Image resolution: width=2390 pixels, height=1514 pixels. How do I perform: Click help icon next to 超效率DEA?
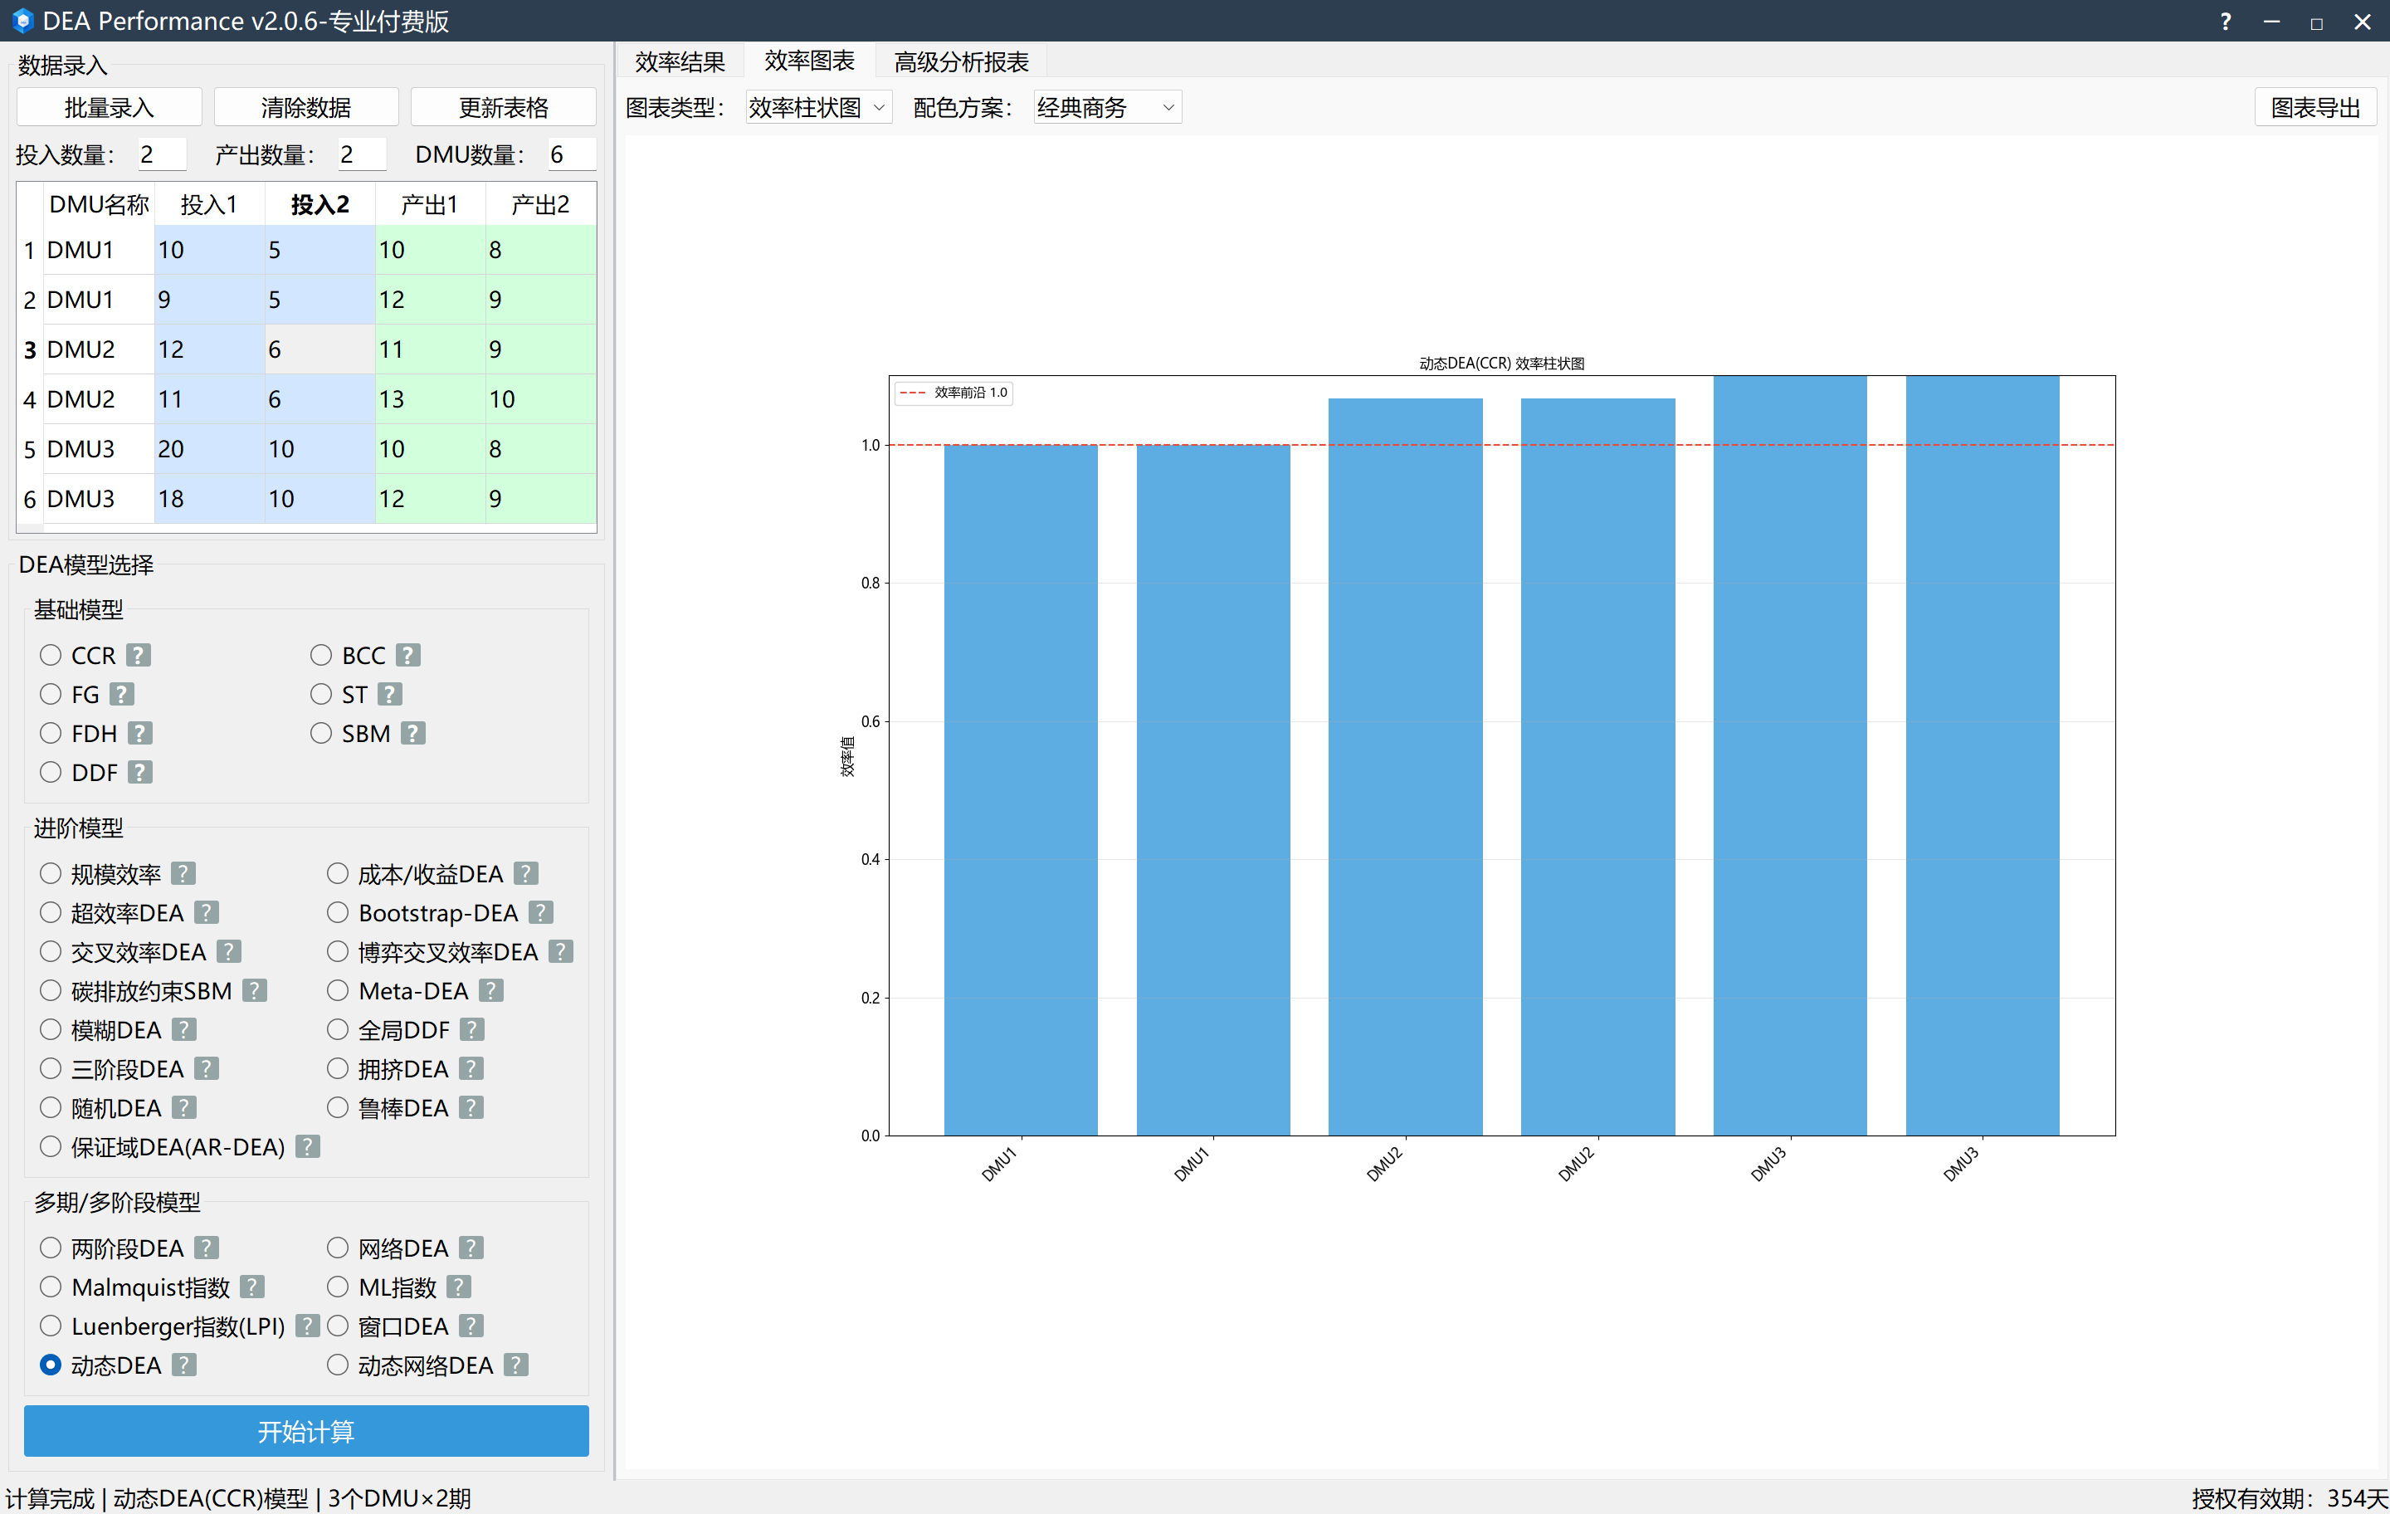click(207, 912)
